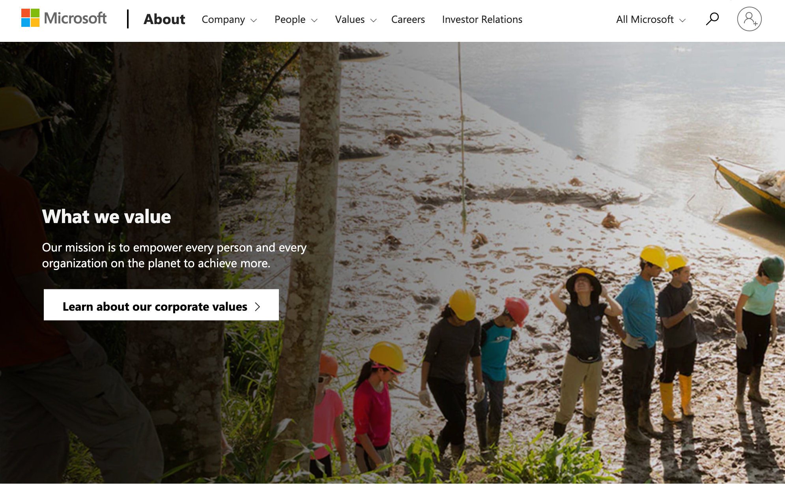Click the Microsoft four-color square logo
785x484 pixels.
pos(30,18)
